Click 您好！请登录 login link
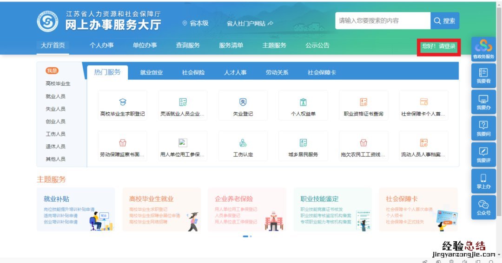502x263 pixels. coord(439,46)
